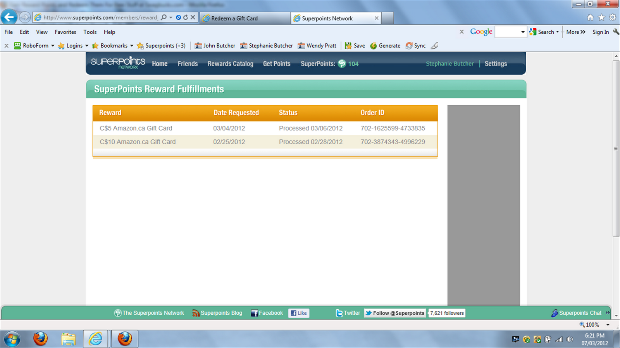Image resolution: width=620 pixels, height=348 pixels.
Task: Click the Facebook Like button
Action: pyautogui.click(x=299, y=313)
